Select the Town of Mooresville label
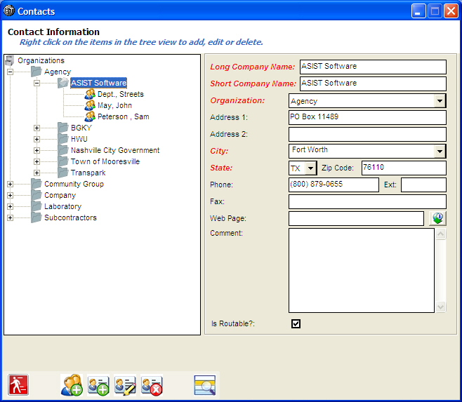 (x=105, y=161)
